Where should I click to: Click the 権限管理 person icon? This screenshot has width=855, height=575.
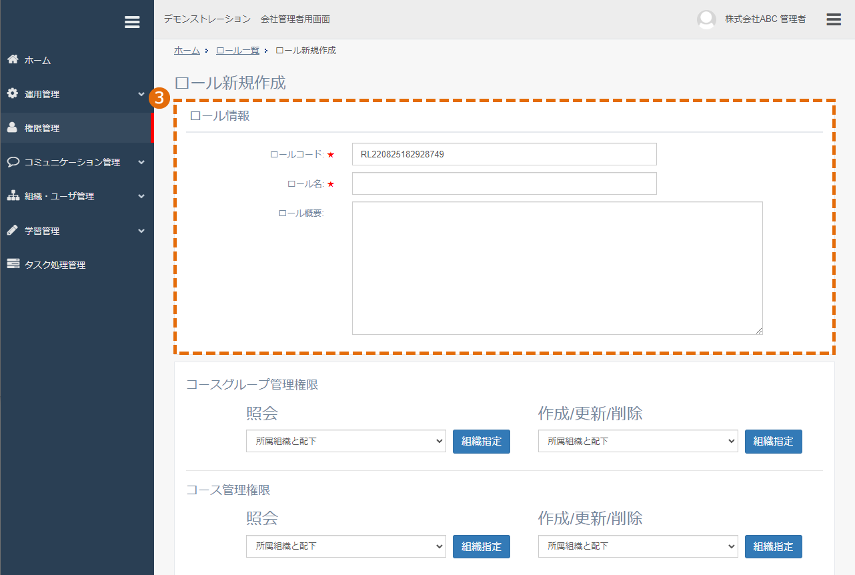13,127
